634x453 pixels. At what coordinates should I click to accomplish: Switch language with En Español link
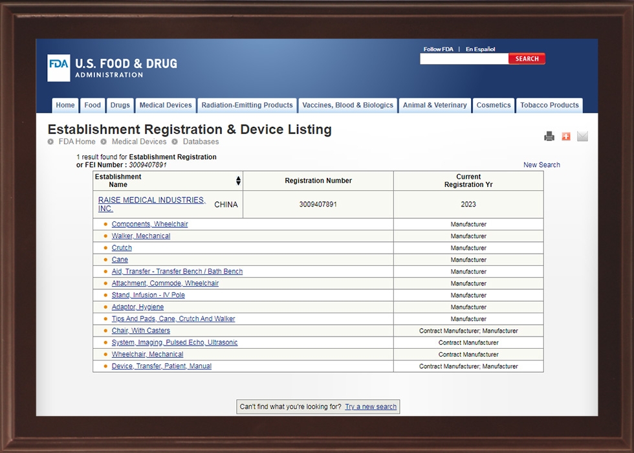pos(480,49)
